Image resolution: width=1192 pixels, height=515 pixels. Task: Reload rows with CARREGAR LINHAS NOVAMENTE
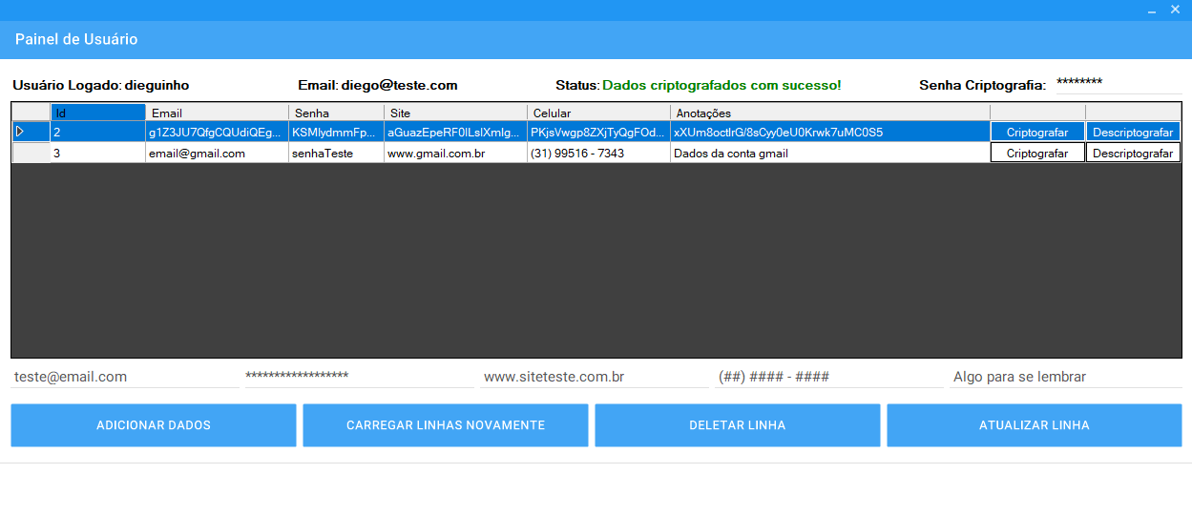(x=446, y=425)
